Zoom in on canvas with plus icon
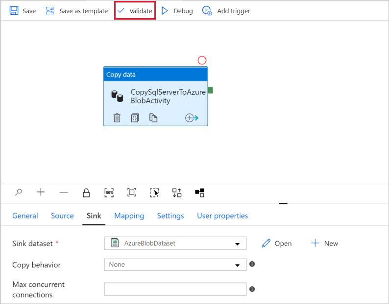This screenshot has width=389, height=304. coord(41,192)
